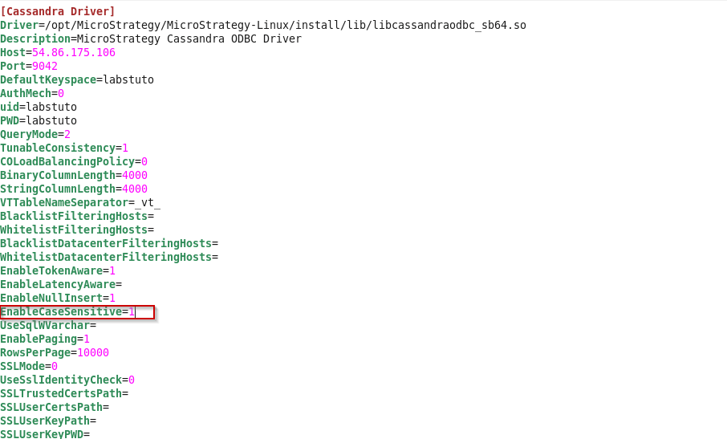Click the Port value 9042
The image size is (727, 439).
point(45,66)
